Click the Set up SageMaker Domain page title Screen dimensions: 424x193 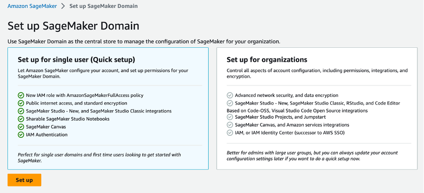74,26
